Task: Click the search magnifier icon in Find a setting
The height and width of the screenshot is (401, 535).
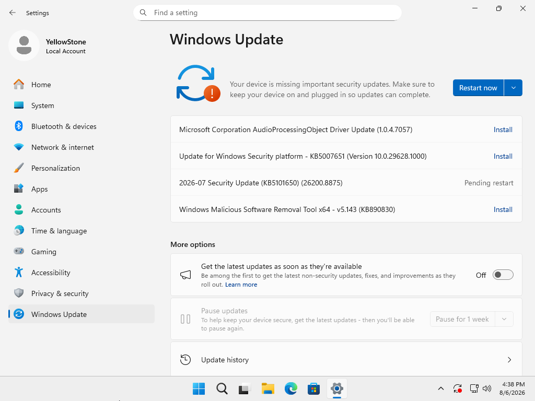Action: [143, 13]
